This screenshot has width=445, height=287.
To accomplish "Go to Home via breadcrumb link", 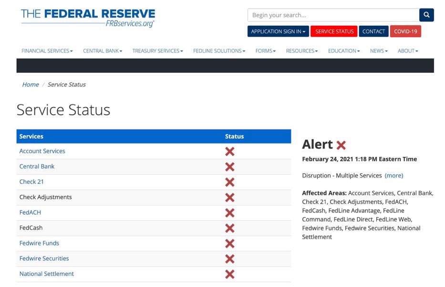I will click(x=31, y=84).
